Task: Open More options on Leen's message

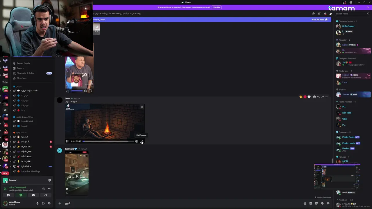Action: pyautogui.click(x=327, y=97)
